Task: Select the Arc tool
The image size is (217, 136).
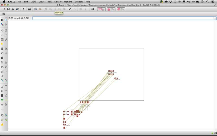Action: 6,91
